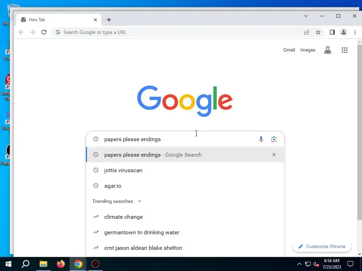Viewport: 362px width, 271px height.
Task: Open the Chrome profile avatar
Action: point(344,32)
